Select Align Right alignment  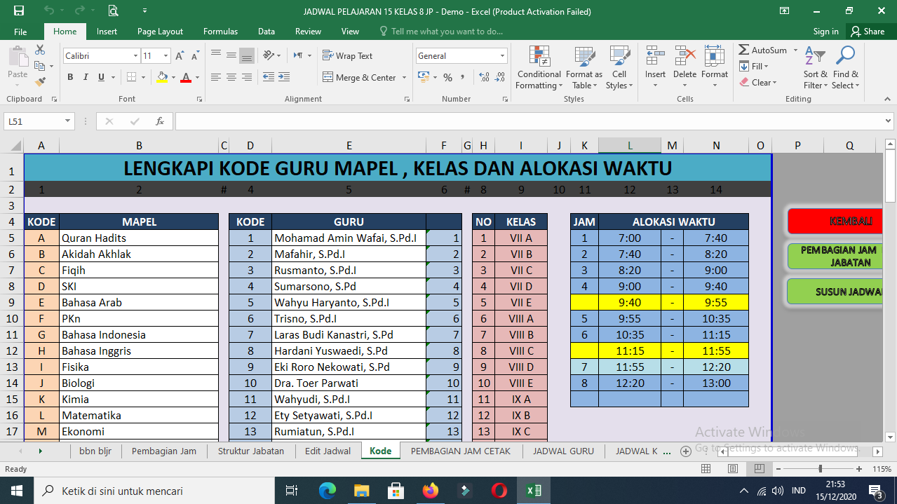pyautogui.click(x=247, y=78)
